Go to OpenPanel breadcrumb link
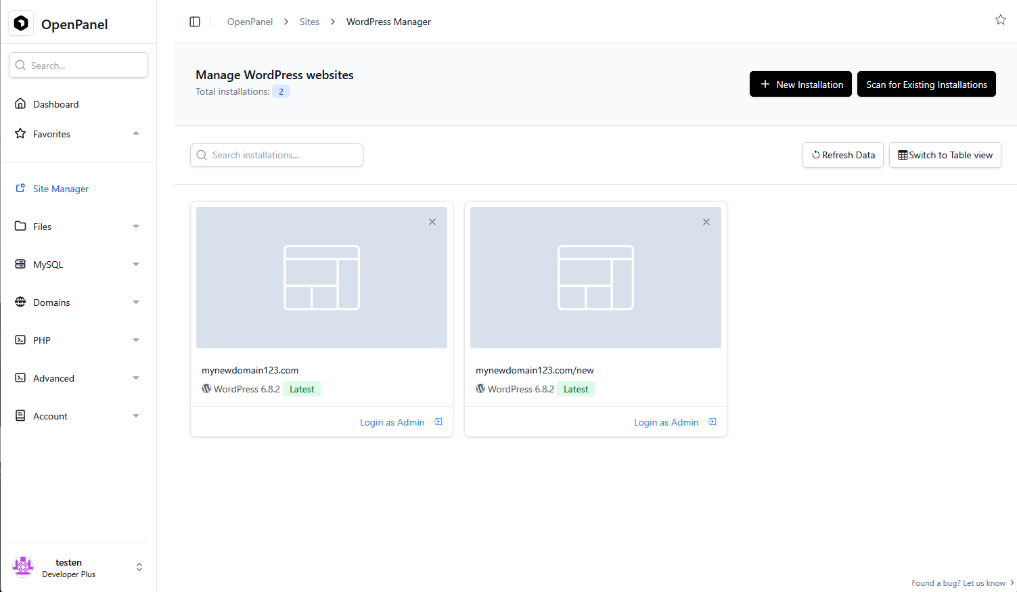Screen dimensions: 1017x592 250,22
